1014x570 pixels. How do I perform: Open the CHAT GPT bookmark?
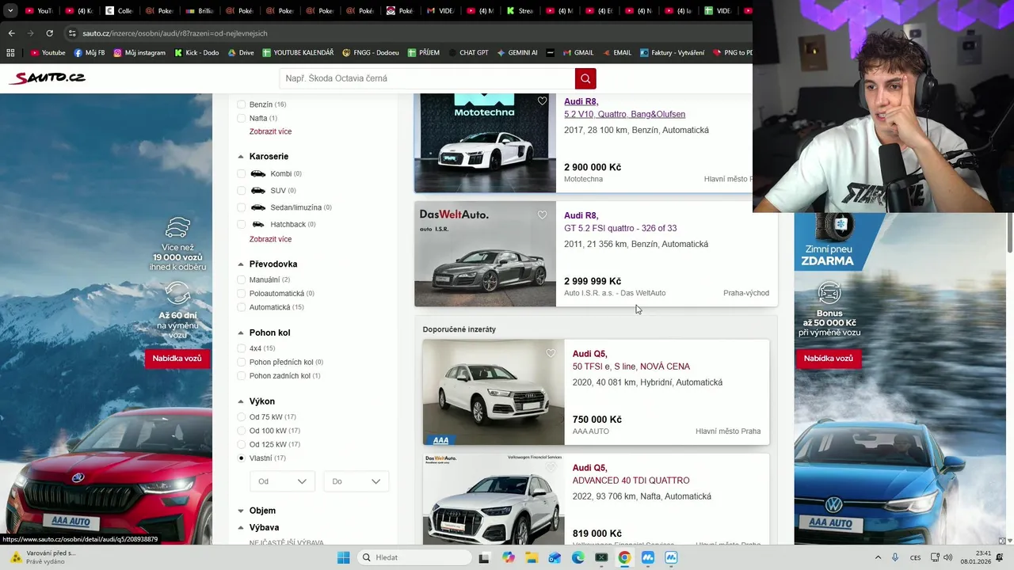point(467,53)
